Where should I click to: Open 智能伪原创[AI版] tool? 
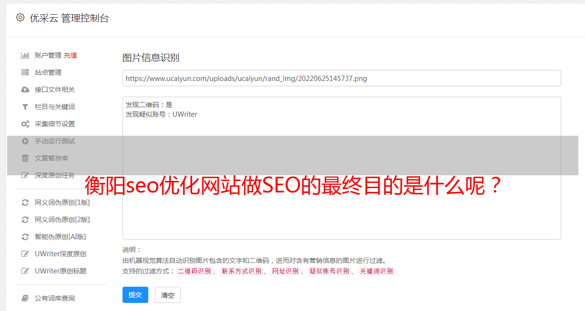pos(61,237)
